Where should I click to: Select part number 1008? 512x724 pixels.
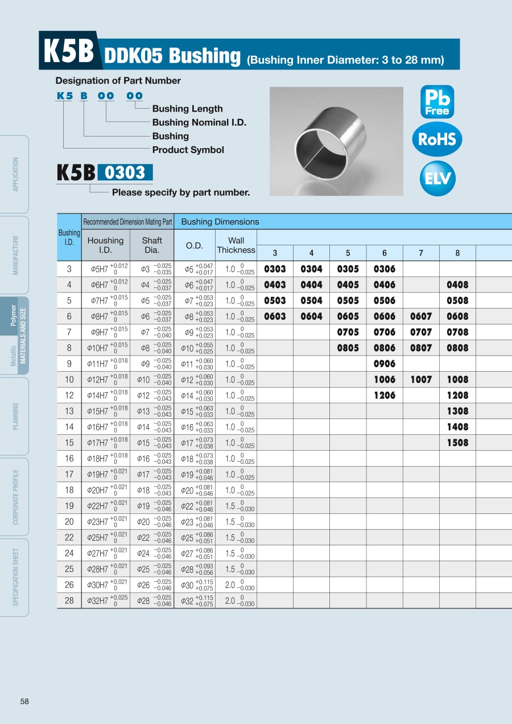coord(458,380)
